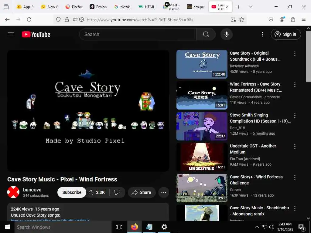Open Cave Story+ Wind Fortress Challenge thumbnail
This screenshot has height=233, width=311.
tap(202, 188)
